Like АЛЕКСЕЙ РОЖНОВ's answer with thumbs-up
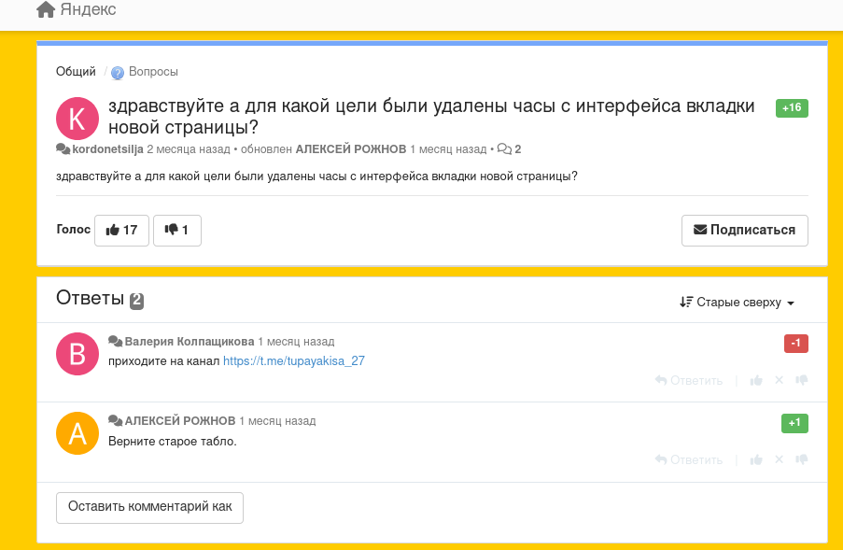Viewport: 843px width, 550px height. [x=756, y=460]
